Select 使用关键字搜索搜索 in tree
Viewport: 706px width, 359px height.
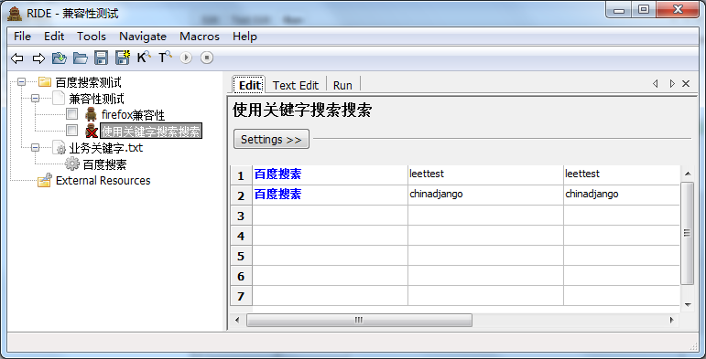tap(151, 132)
